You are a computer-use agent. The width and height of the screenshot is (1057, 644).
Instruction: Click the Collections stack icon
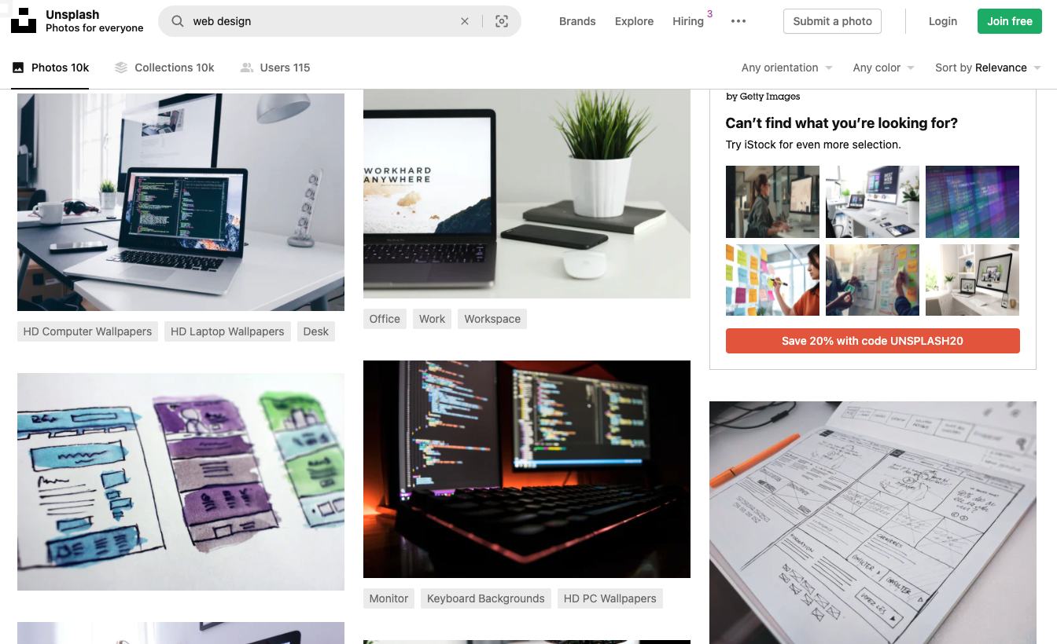click(x=121, y=68)
